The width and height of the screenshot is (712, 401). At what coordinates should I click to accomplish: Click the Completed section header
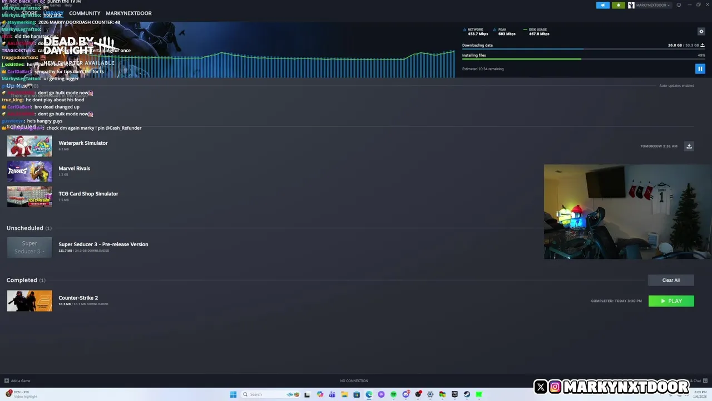pyautogui.click(x=26, y=280)
